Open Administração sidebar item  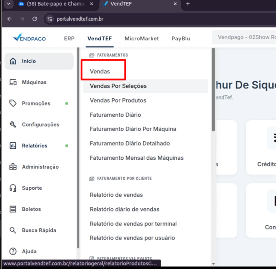point(39,167)
